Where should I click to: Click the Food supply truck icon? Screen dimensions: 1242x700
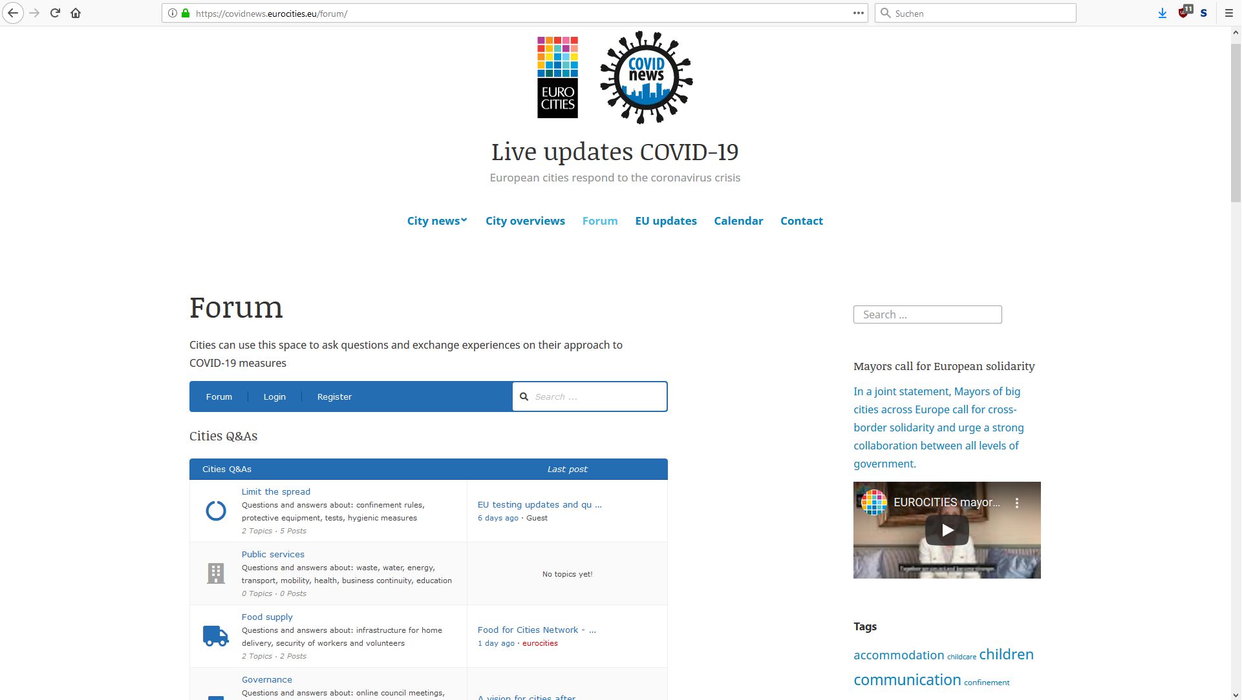pos(216,636)
